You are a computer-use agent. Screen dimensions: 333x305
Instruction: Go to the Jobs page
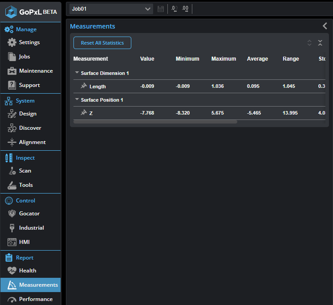[x=24, y=57]
